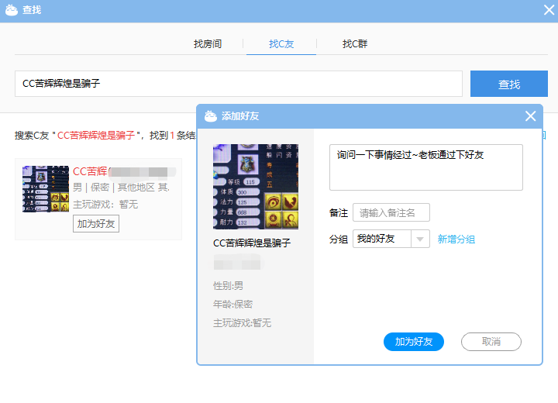
Task: Close the 查找 window
Action: [549, 10]
